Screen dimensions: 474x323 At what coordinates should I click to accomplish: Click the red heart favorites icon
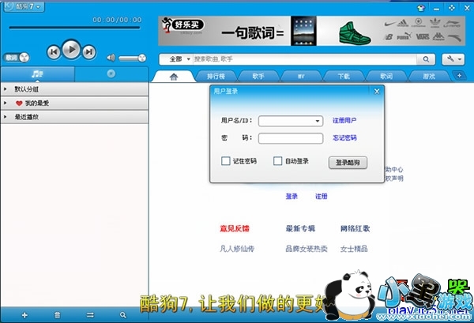pos(19,103)
